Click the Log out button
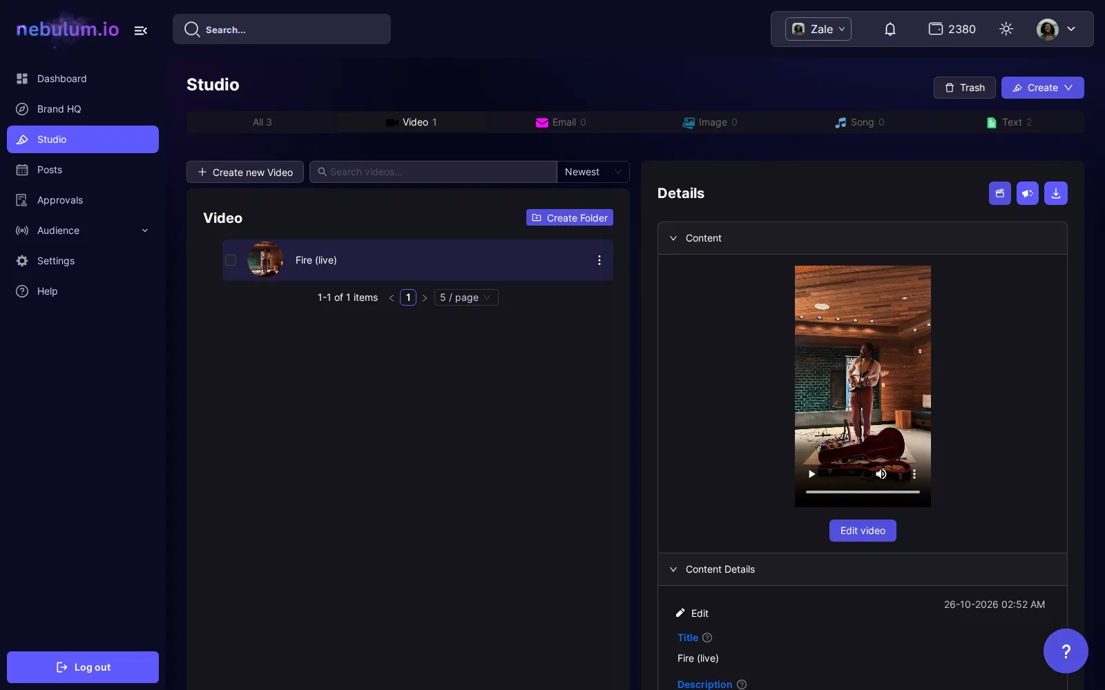 (83, 667)
